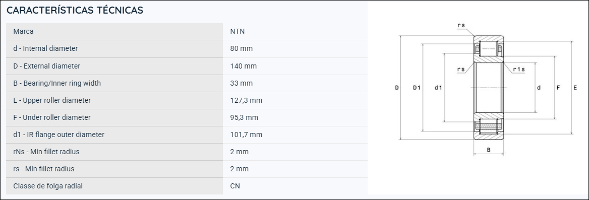The height and width of the screenshot is (200, 589).
Task: Select the F - Under roller diameter label
Action: 52,117
